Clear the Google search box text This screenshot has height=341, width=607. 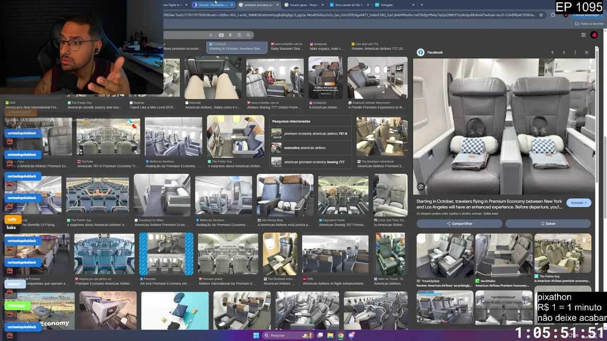pyautogui.click(x=211, y=35)
